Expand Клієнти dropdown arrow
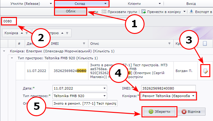This screenshot has width=213, height=121. pos(160,4)
